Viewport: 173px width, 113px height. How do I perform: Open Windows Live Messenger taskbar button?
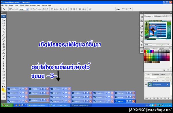coord(37,105)
